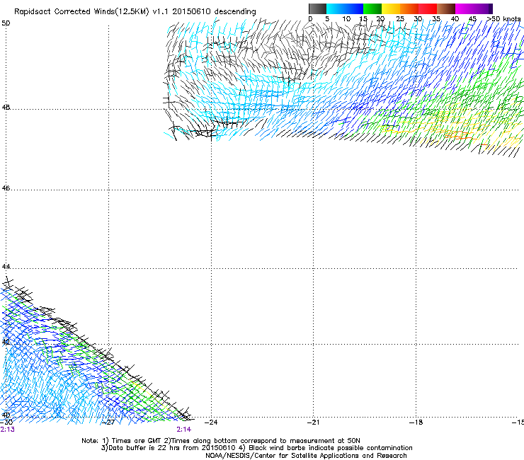Click the longitude label '-21'

(x=313, y=422)
